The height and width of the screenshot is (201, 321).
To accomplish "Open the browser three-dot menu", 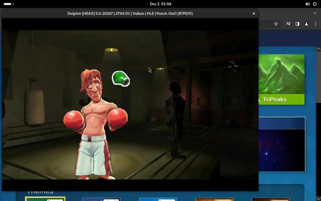I will click(315, 24).
